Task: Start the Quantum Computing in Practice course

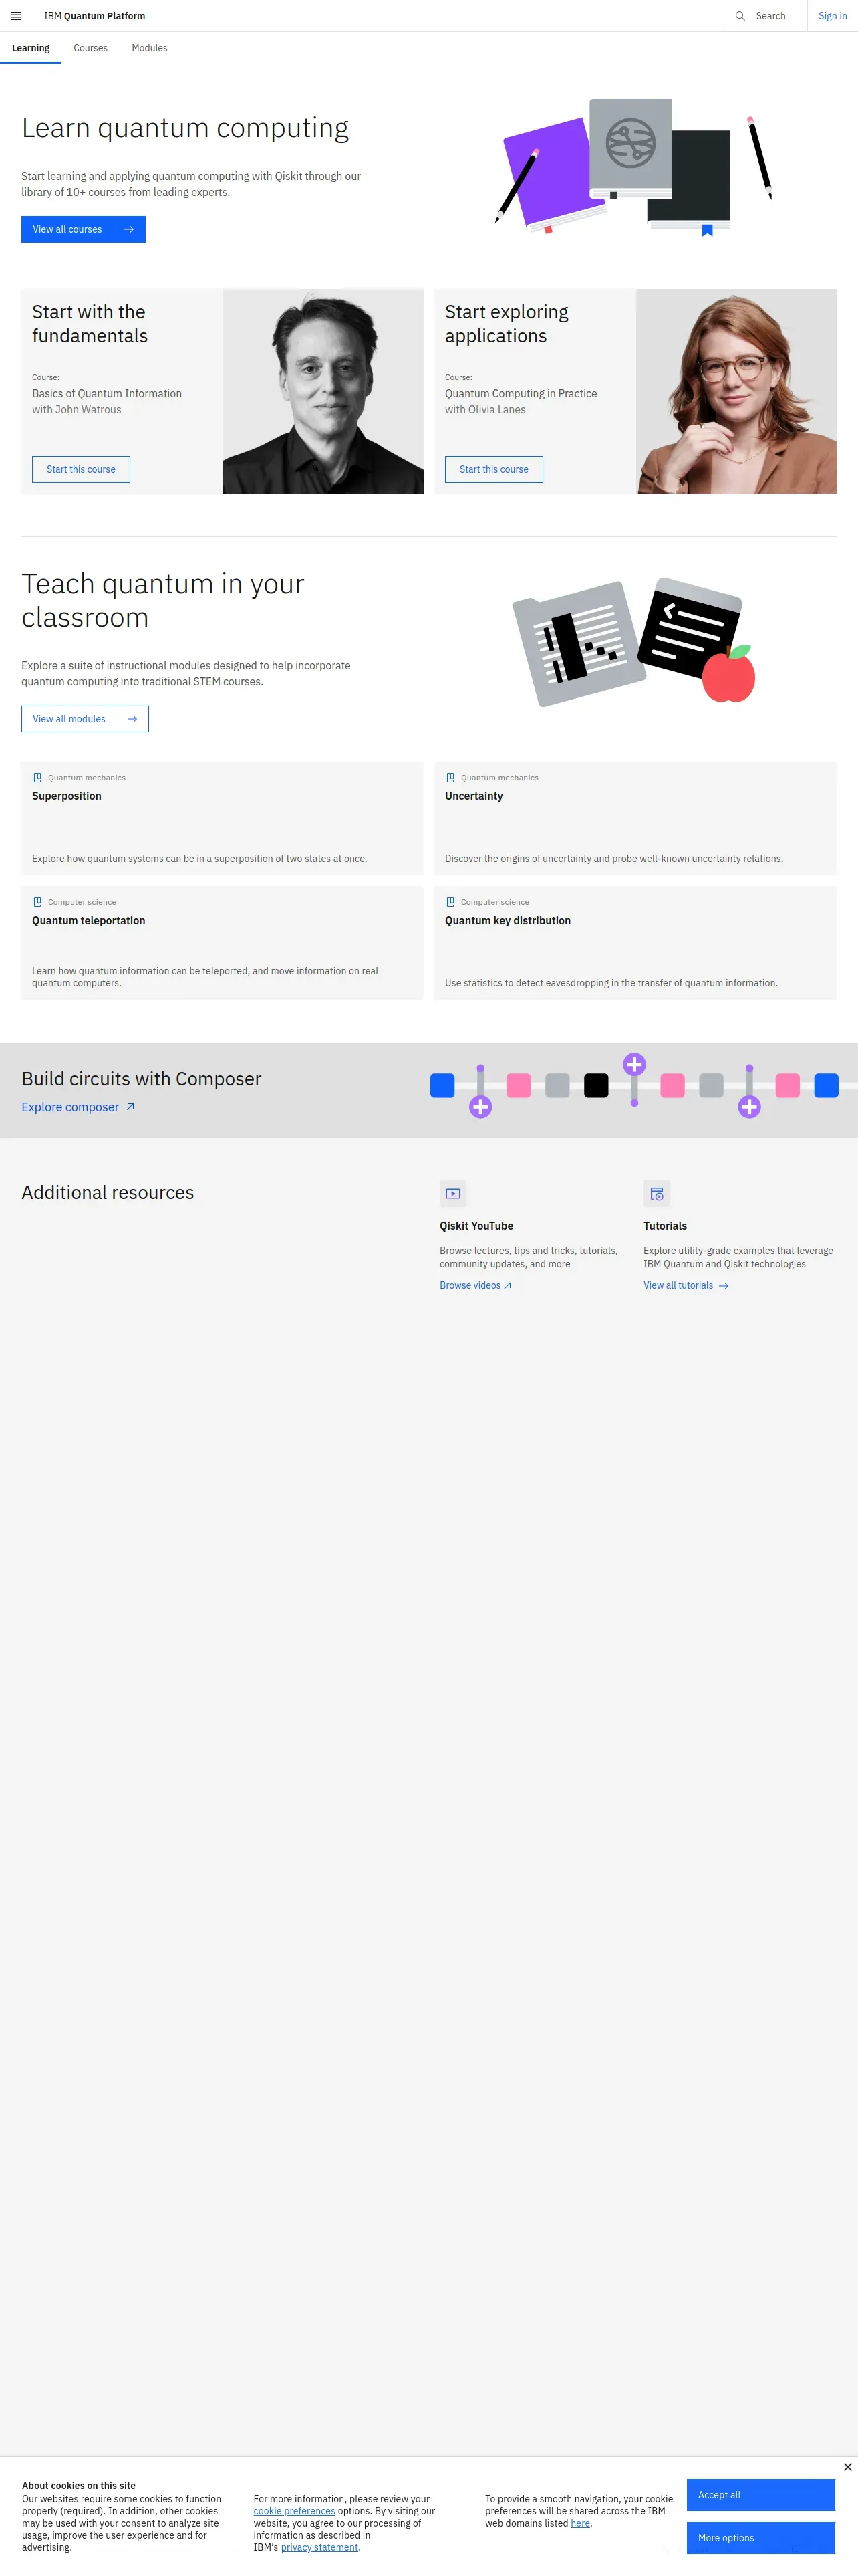Action: pyautogui.click(x=493, y=470)
